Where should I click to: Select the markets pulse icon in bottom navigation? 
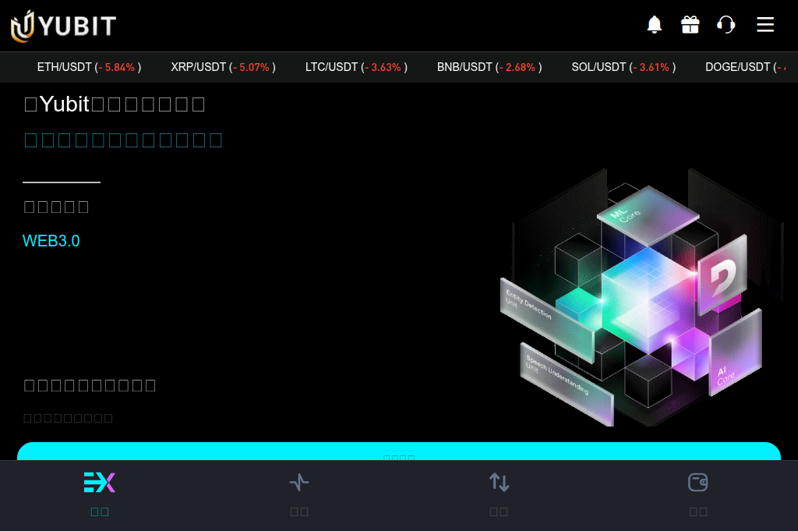tap(299, 482)
